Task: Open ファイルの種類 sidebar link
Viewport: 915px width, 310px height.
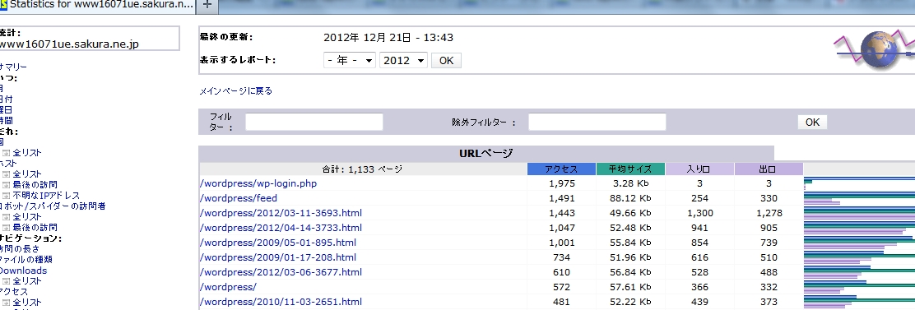Action: click(x=26, y=260)
